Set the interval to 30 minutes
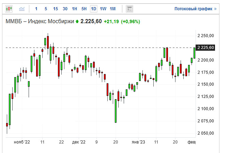Image resolution: width=230 pixels, height=153 pixels. [x=65, y=9]
